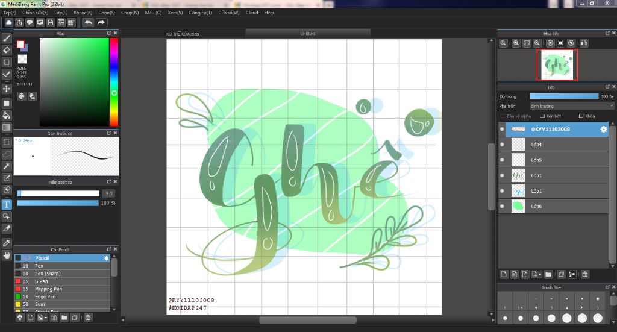The image size is (617, 332).
Task: Switch to Untitled document tab
Action: (308, 33)
